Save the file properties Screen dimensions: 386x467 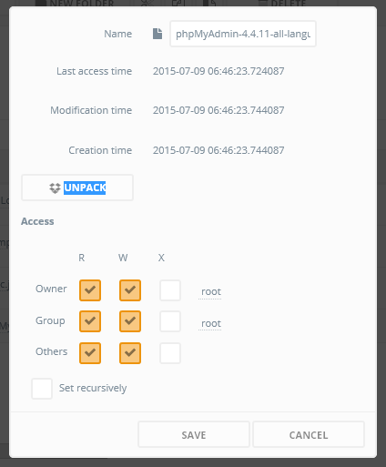tap(194, 434)
